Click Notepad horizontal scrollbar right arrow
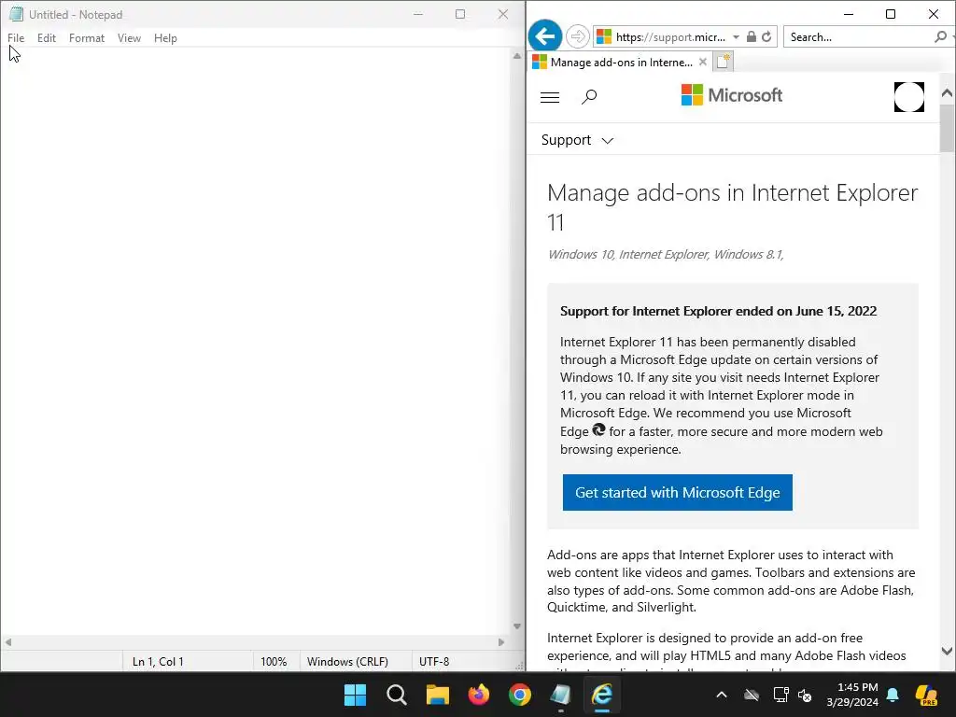 coord(501,642)
